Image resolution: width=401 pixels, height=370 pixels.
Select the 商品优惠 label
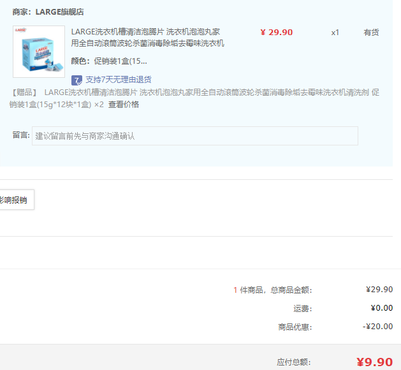295,327
